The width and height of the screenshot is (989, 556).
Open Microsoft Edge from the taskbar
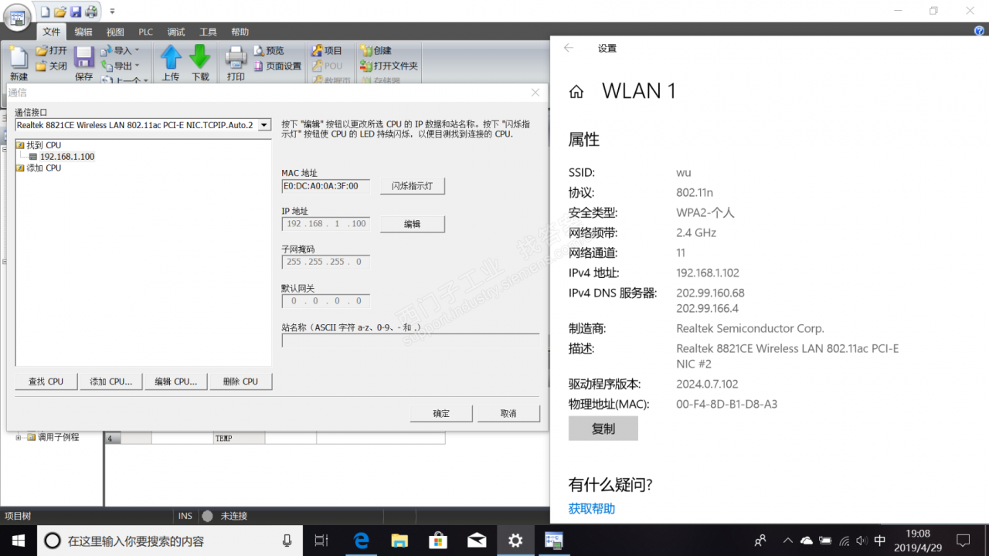click(361, 541)
